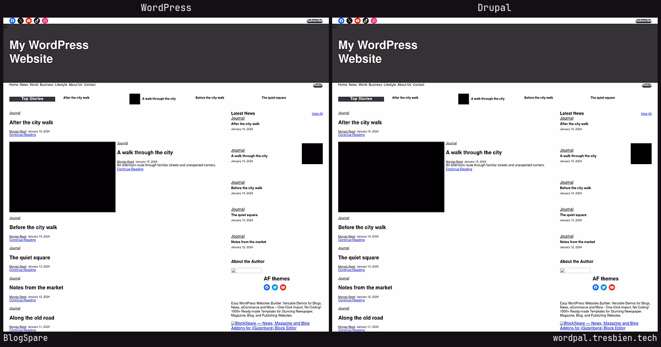Open About Us menu item in WordPress panel

[x=75, y=85]
